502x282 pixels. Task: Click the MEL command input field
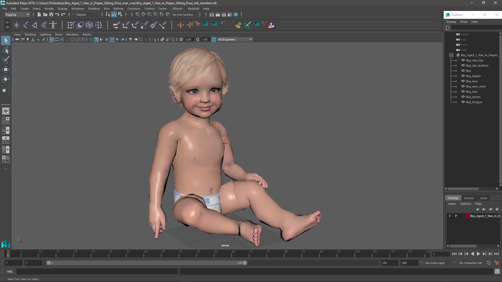pyautogui.click(x=97, y=272)
